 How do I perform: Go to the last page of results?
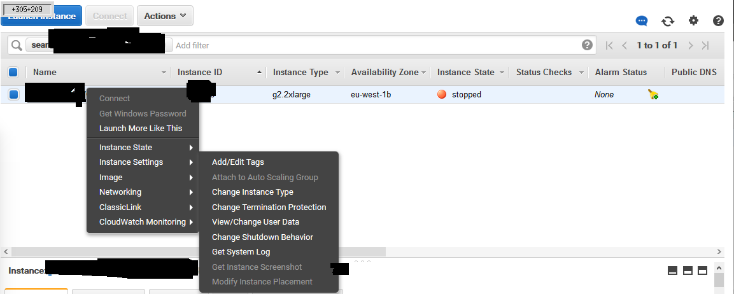(x=705, y=45)
